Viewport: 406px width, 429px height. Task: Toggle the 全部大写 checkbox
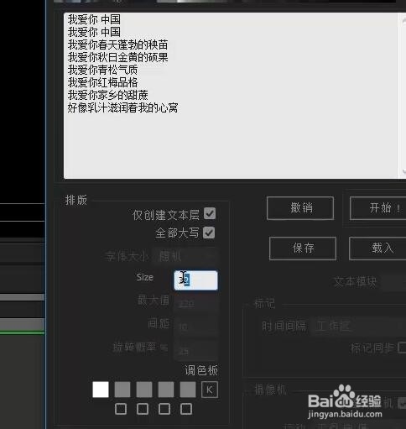(209, 233)
